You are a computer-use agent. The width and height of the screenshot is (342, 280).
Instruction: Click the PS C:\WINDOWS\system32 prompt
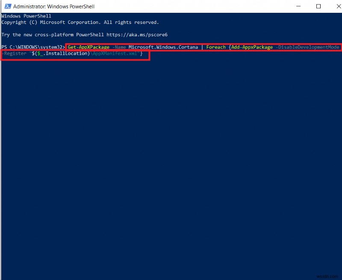coord(32,47)
